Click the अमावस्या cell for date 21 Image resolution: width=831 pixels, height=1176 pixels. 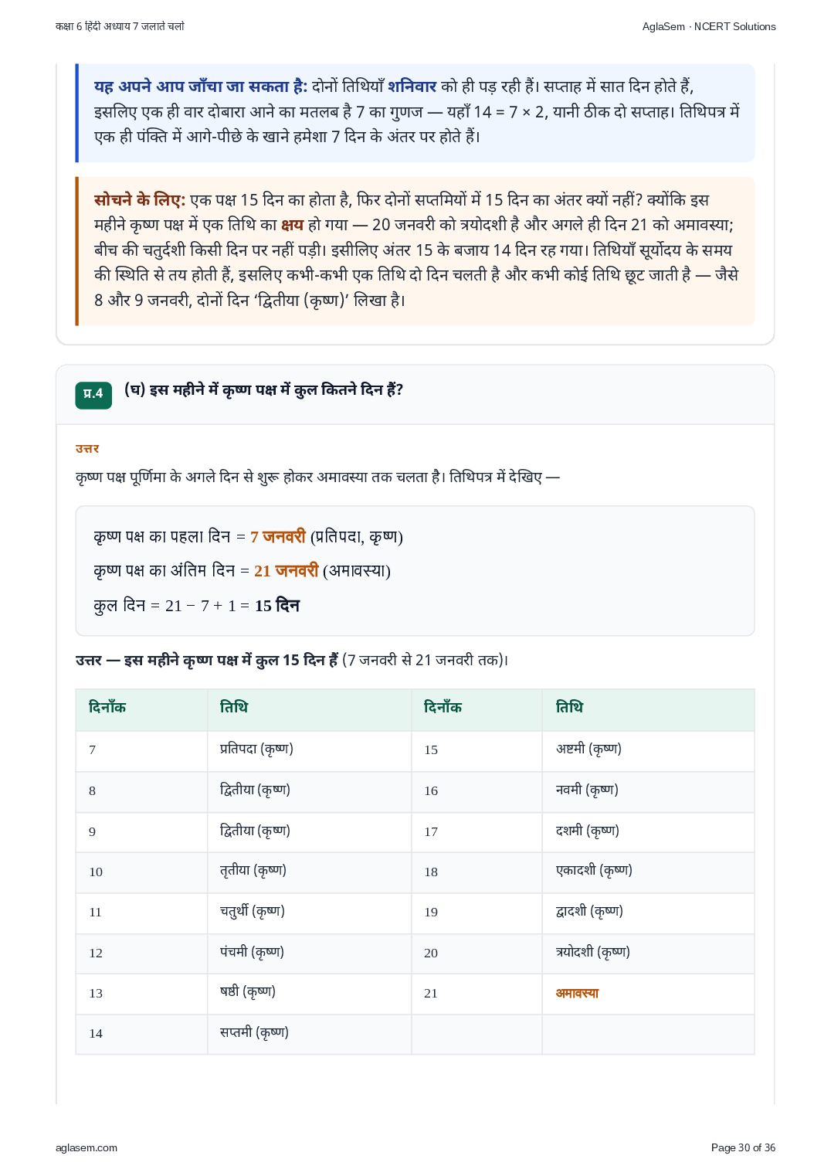tap(648, 993)
